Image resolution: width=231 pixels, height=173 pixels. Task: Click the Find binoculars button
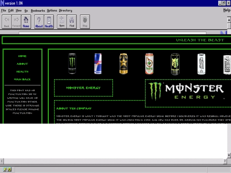72,22
